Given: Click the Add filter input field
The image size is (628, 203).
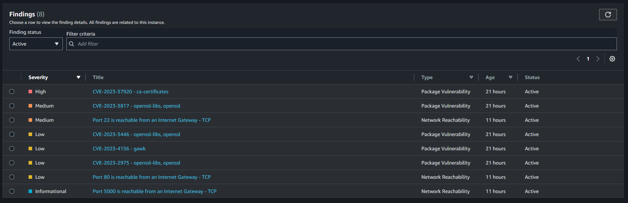Looking at the screenshot, I should click(343, 44).
